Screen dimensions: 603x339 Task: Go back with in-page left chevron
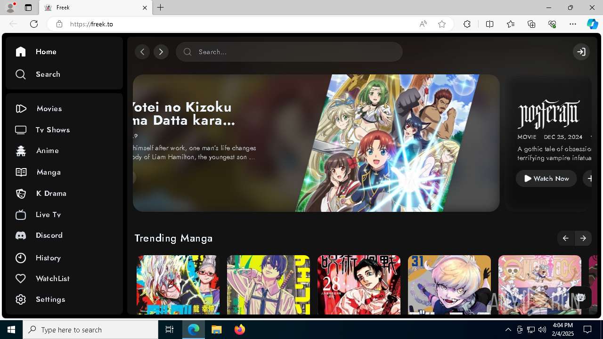point(142,52)
